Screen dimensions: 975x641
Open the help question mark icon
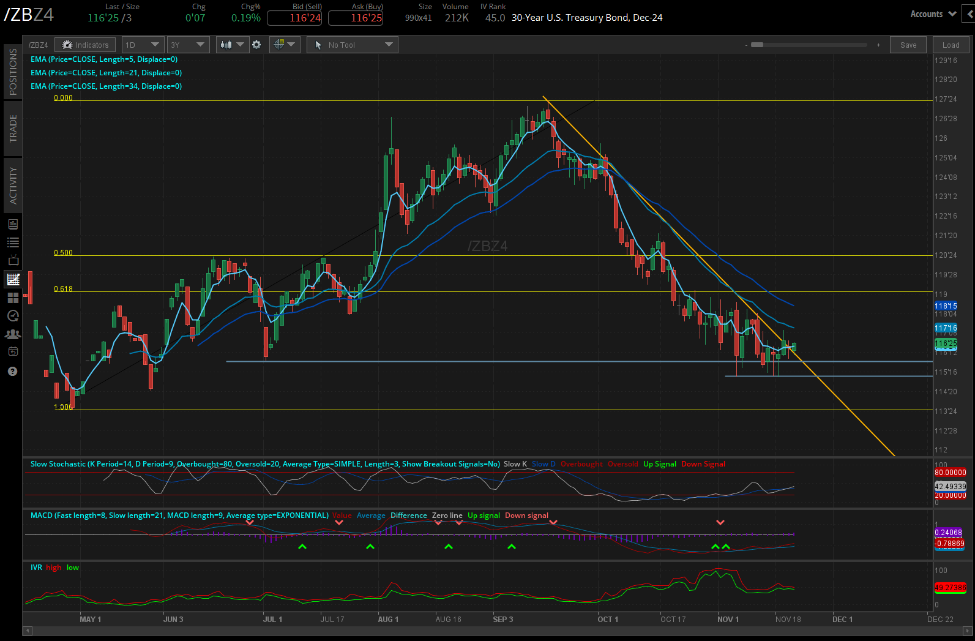point(13,372)
